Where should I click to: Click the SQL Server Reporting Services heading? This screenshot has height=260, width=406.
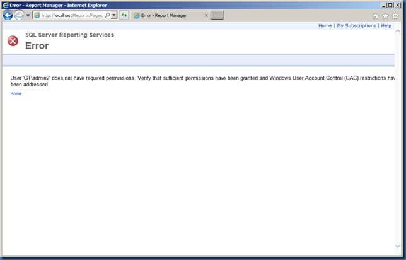click(x=69, y=35)
